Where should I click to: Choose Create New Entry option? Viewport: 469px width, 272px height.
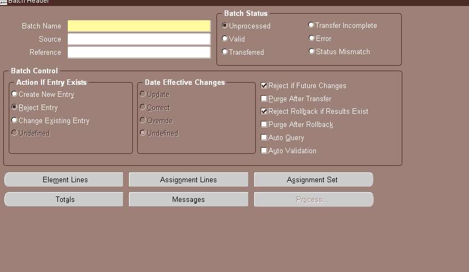tap(15, 94)
